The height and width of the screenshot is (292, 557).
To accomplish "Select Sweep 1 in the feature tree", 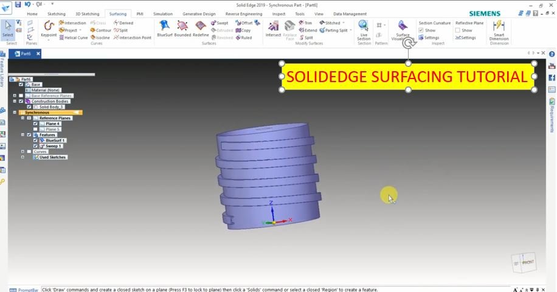I will click(54, 146).
